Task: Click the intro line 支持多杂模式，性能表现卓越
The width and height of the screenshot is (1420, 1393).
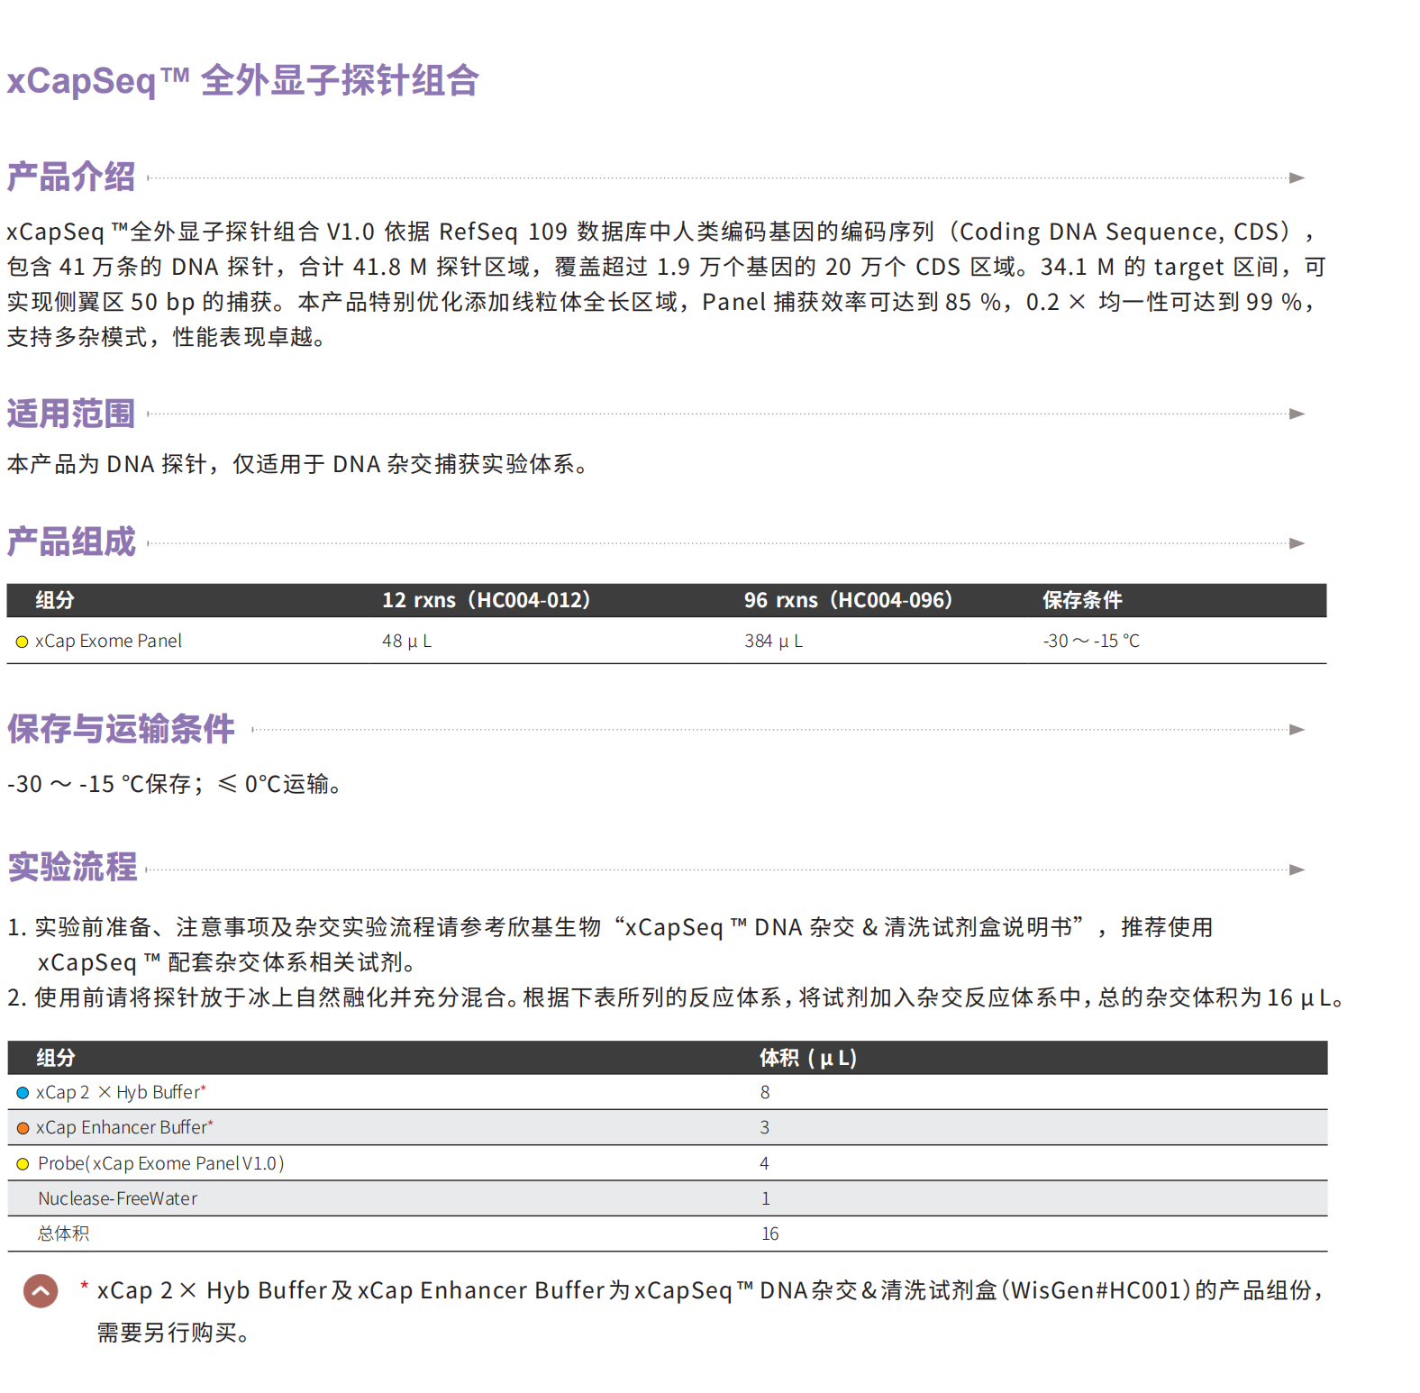Action: point(166,337)
